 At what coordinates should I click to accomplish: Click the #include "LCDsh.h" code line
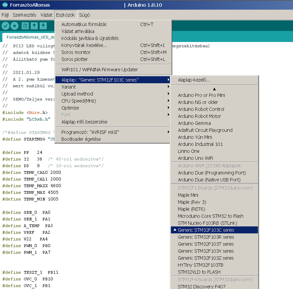pyautogui.click(x=26, y=119)
